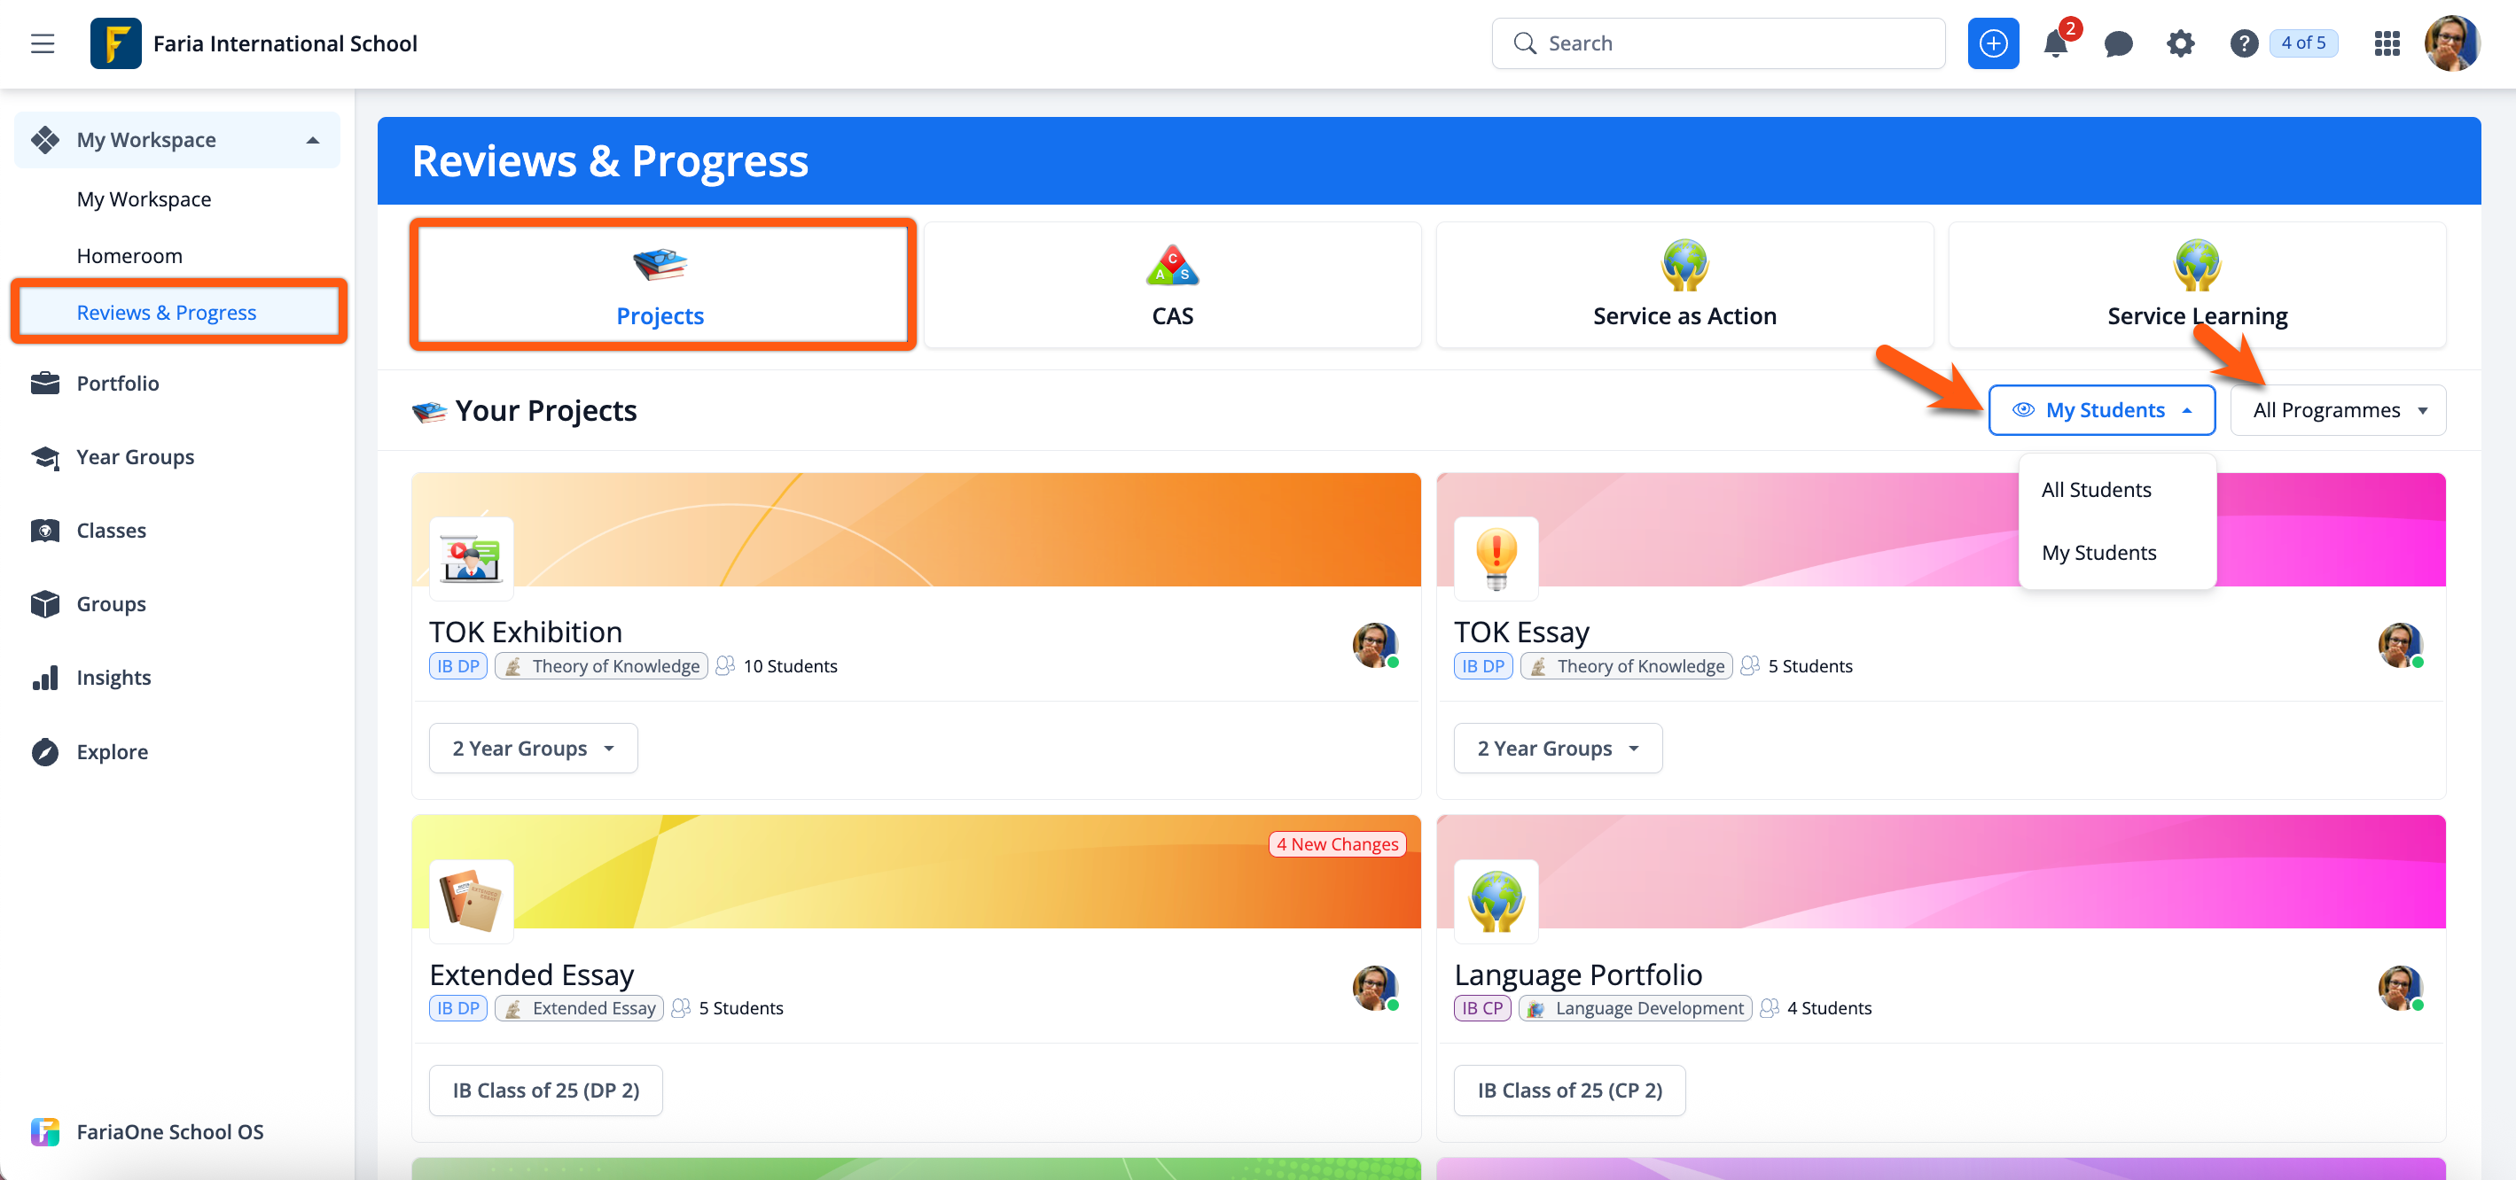Open the Extended Essay project banner
Screen dimensions: 2516x1180
click(x=915, y=873)
